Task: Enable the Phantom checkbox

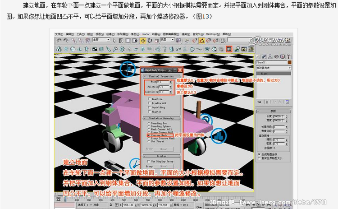Action: pyautogui.click(x=149, y=111)
